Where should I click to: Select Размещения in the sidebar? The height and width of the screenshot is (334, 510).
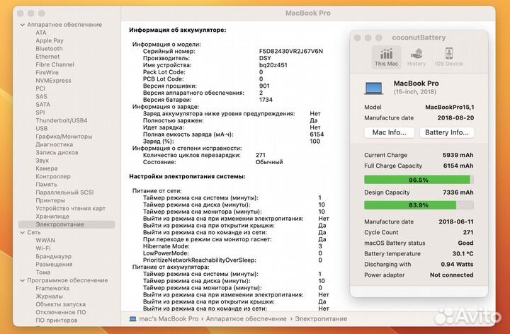click(54, 264)
